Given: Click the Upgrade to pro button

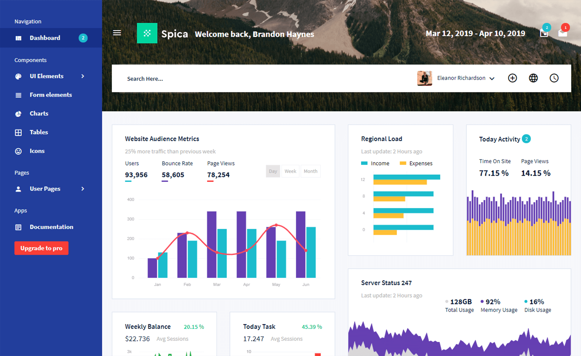Looking at the screenshot, I should 41,248.
